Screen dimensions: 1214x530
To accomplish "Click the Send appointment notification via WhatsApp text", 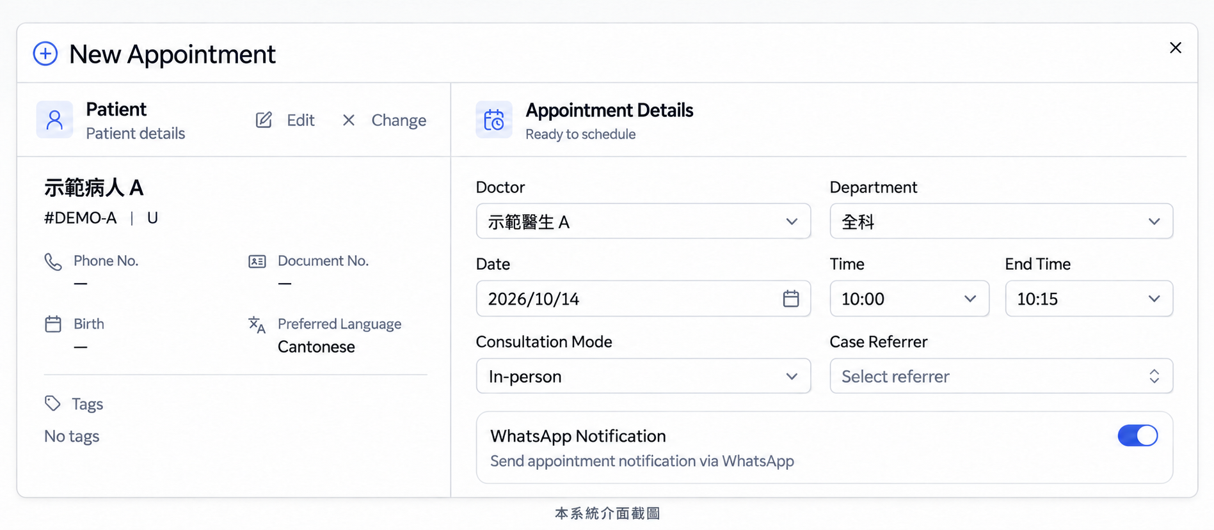I will click(x=642, y=461).
